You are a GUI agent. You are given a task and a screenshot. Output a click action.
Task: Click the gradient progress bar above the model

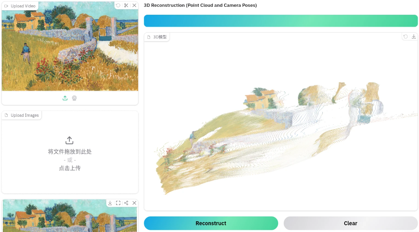click(281, 21)
